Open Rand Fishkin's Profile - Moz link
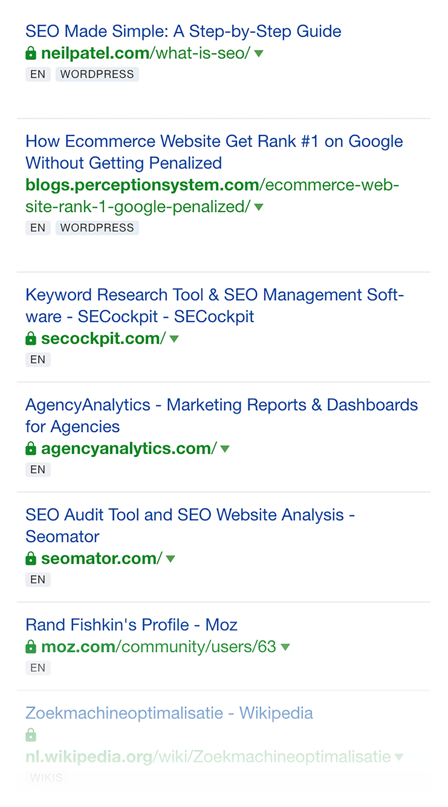Image resolution: width=448 pixels, height=807 pixels. pos(131,625)
